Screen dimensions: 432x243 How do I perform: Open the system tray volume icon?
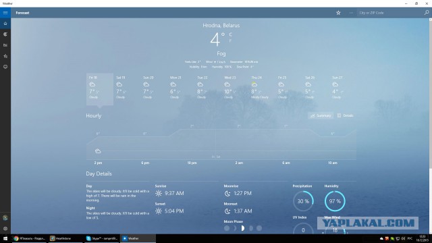[403, 238]
